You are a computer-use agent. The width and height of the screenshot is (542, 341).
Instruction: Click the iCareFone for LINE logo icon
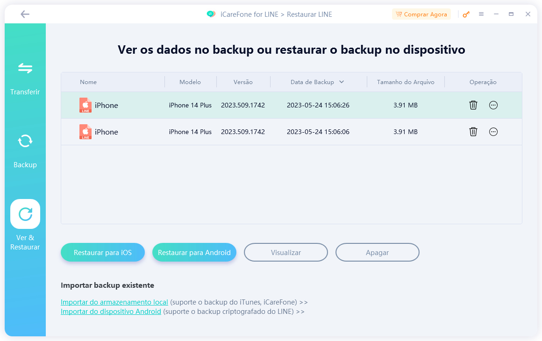tap(211, 14)
